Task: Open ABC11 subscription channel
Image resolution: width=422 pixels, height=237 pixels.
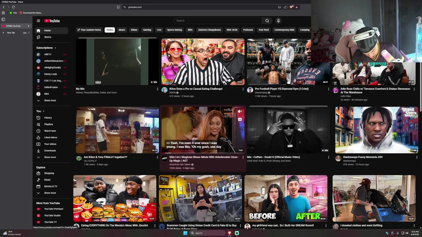Action: (x=51, y=54)
